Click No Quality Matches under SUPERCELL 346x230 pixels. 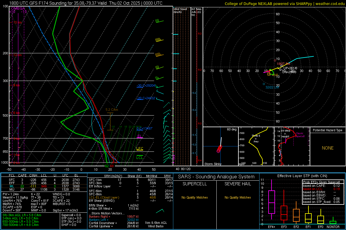(195, 197)
